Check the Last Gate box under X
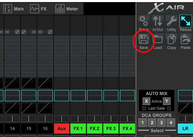The height and width of the screenshot is (137, 193). 144,108
